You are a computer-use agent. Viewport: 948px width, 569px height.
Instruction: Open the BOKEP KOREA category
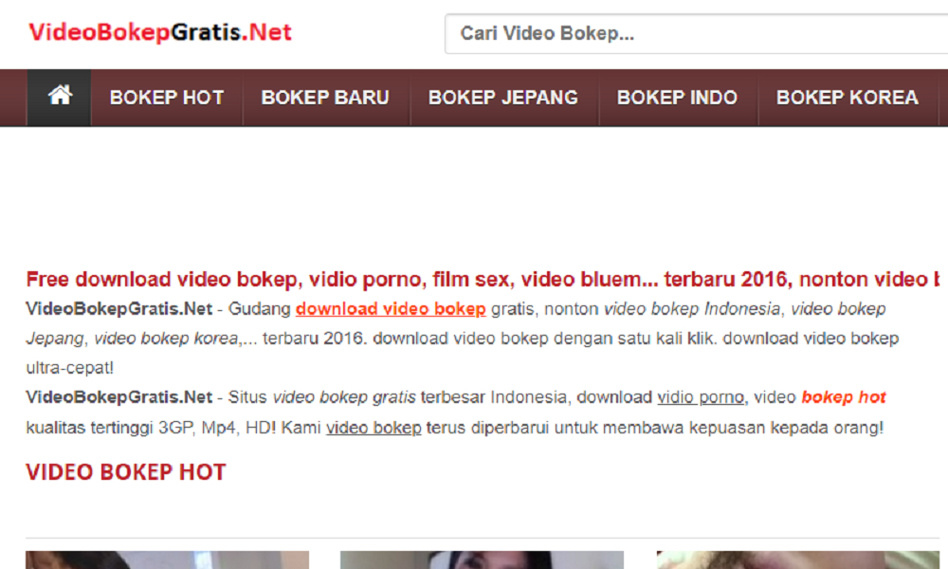click(847, 96)
